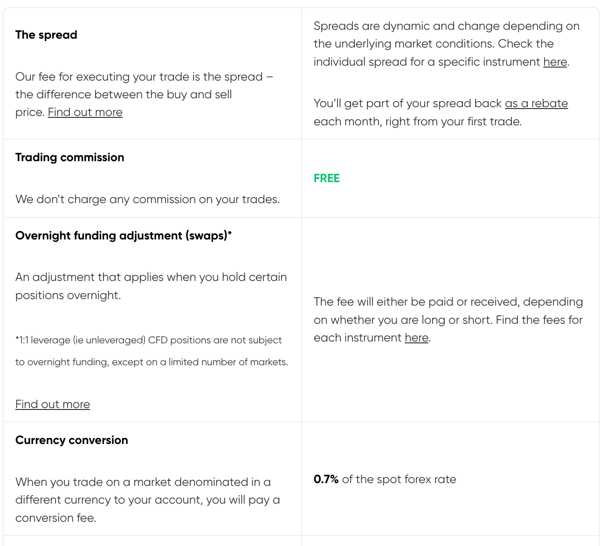Click the '0.7%' conversion fee value

pos(326,479)
